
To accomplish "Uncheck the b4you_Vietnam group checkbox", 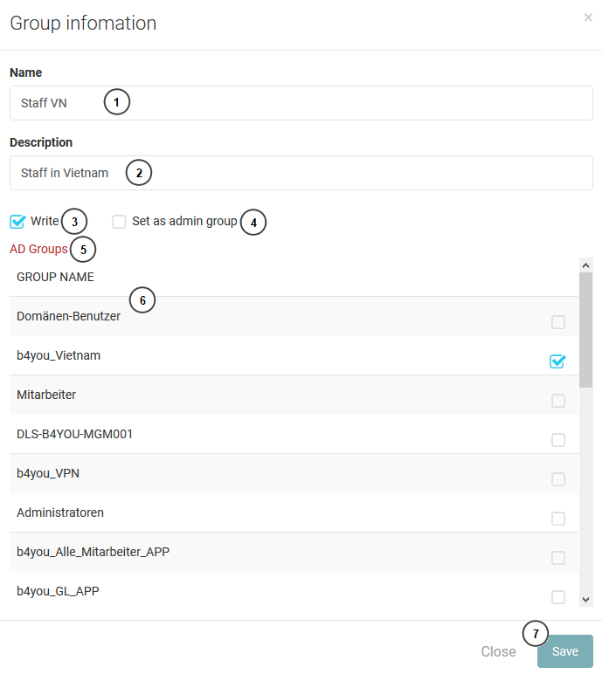I will 557,361.
